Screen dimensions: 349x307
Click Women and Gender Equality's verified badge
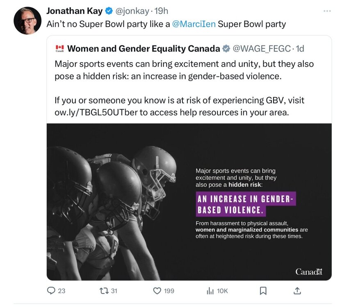click(x=226, y=49)
